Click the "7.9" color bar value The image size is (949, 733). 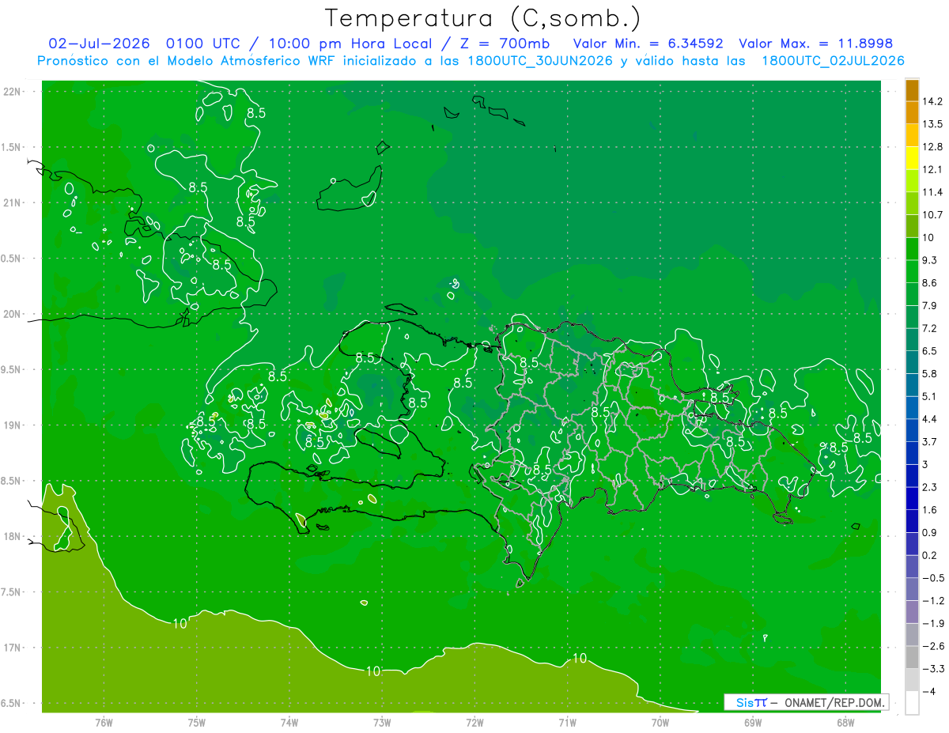[x=930, y=305]
